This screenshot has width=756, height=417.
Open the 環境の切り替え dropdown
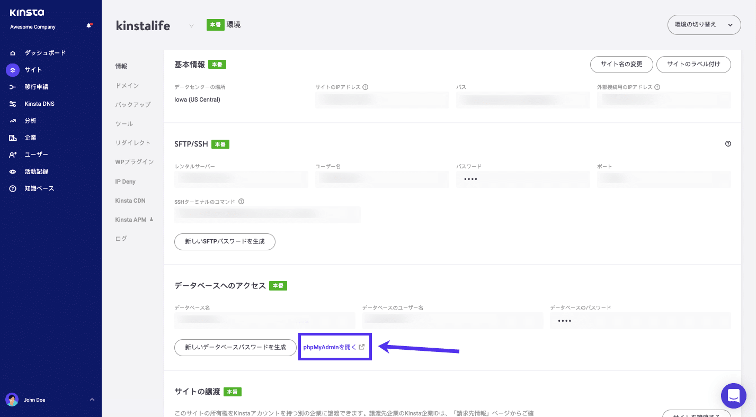point(704,24)
